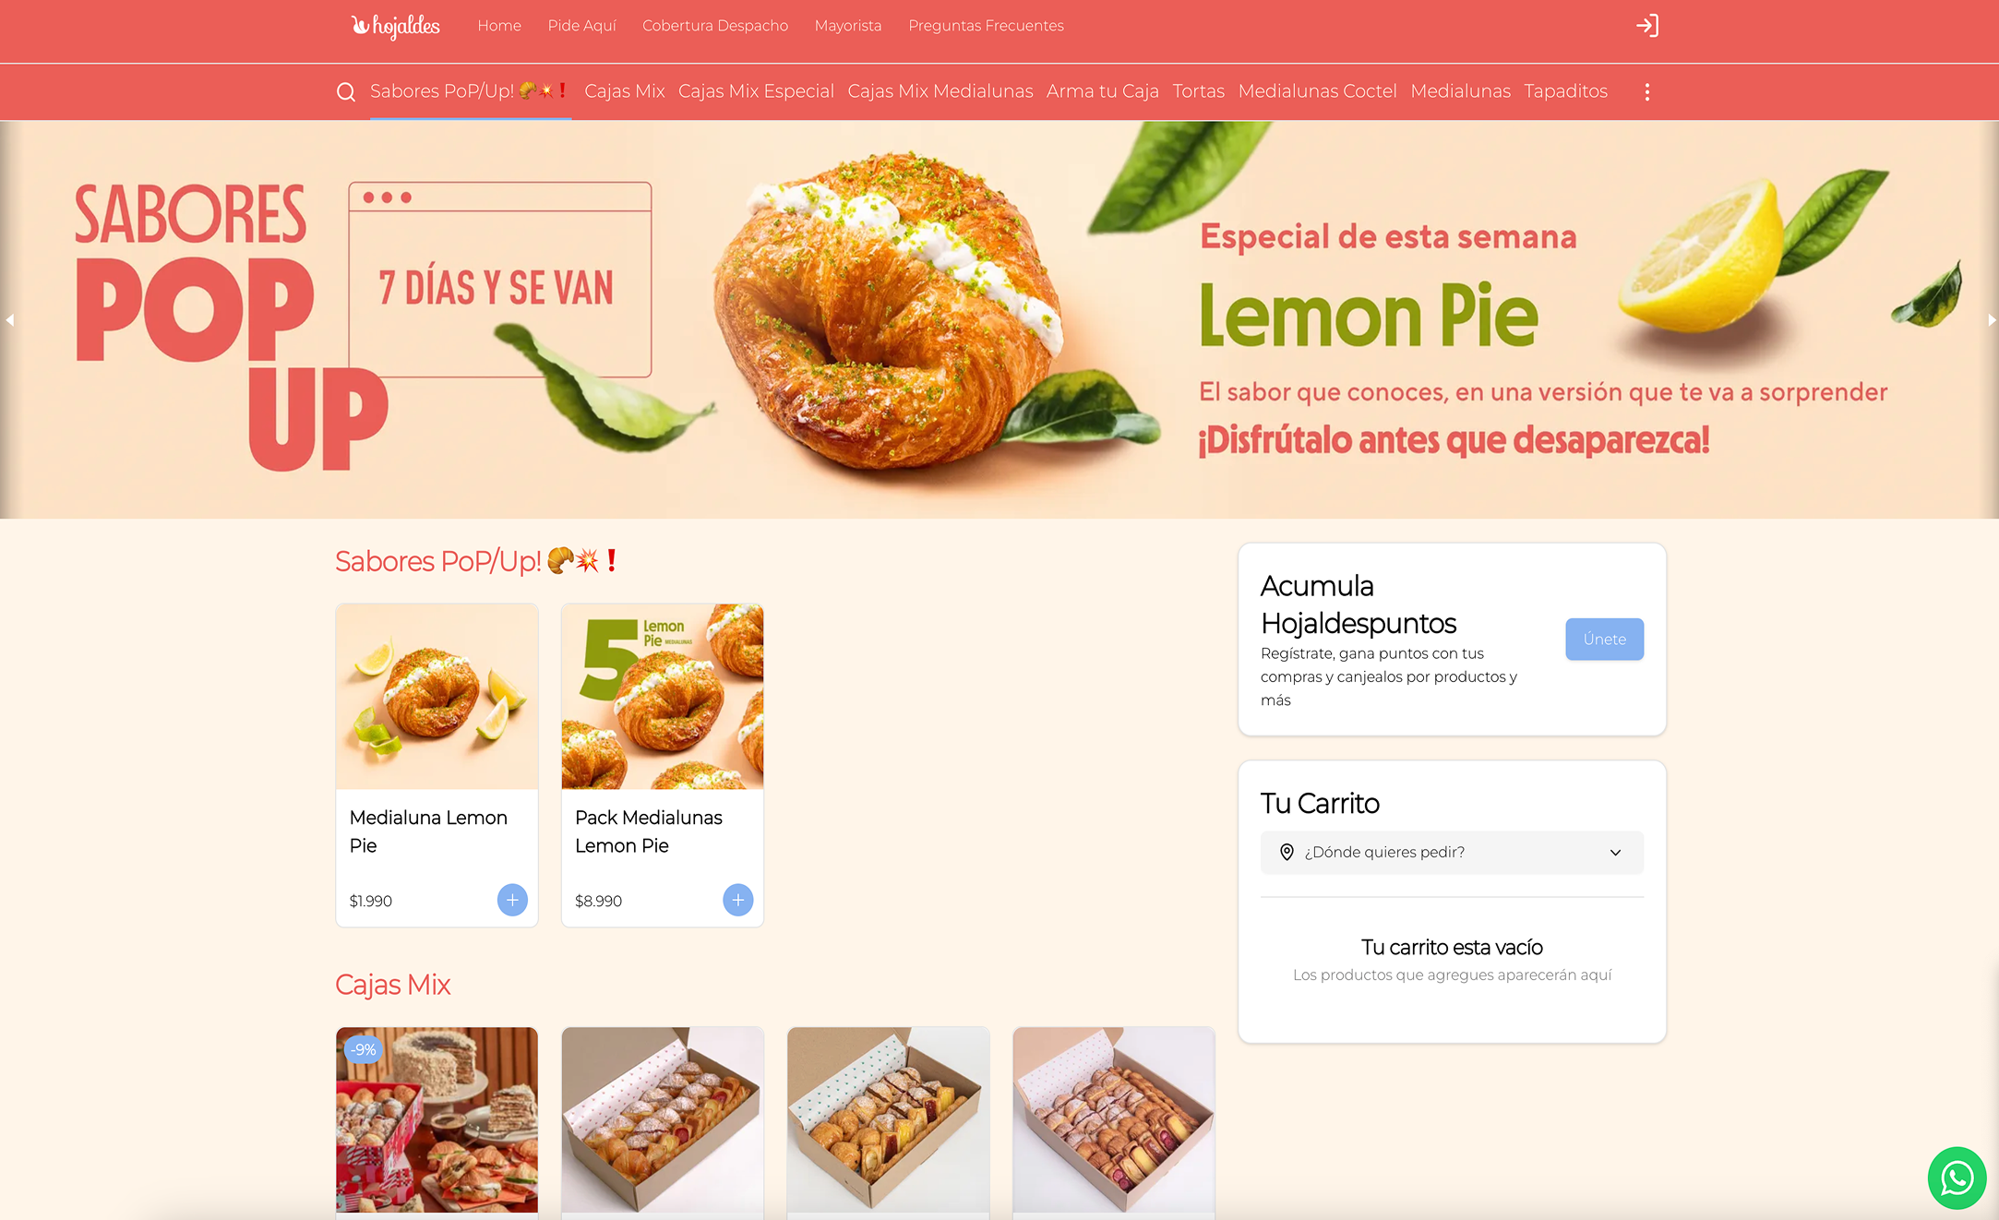Expand more categories via overflow chevron menu
The height and width of the screenshot is (1220, 1999).
(1646, 91)
